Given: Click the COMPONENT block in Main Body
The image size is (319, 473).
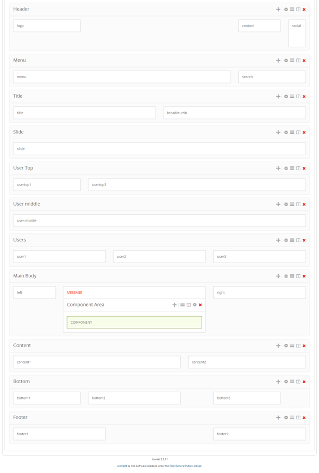Looking at the screenshot, I should 134,322.
